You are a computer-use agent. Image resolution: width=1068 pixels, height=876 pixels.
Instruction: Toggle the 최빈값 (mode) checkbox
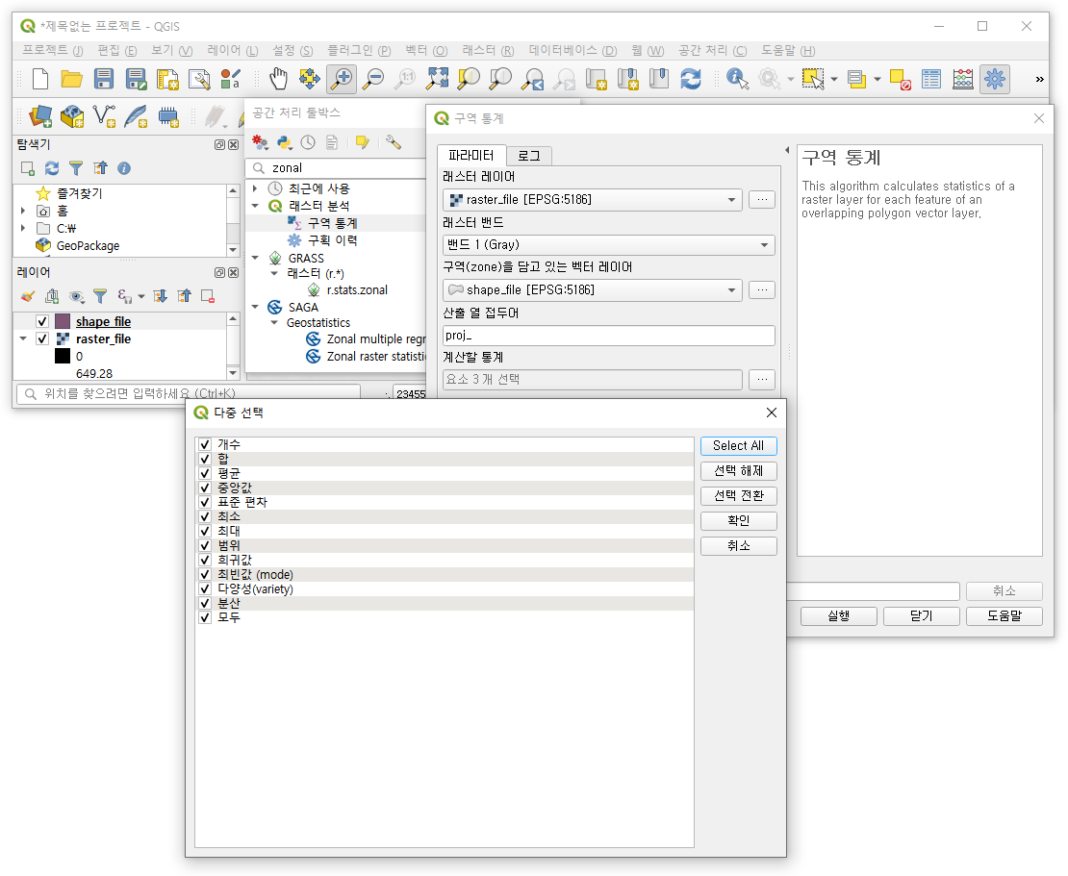click(x=204, y=574)
